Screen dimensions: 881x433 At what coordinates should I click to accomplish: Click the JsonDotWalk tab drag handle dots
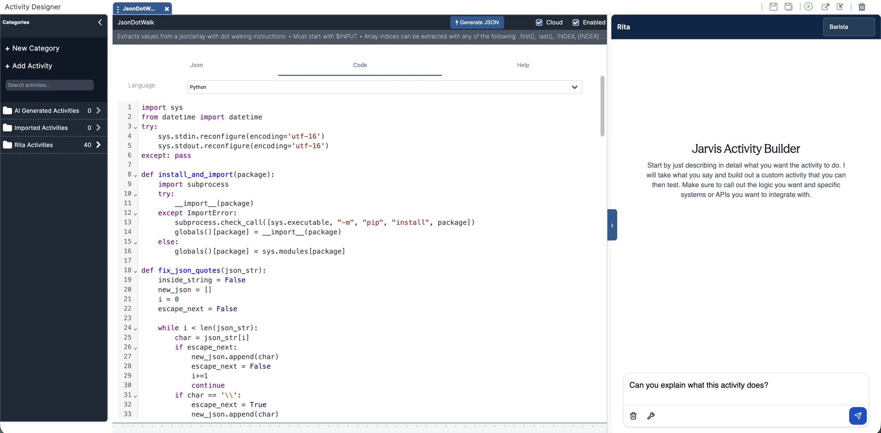pos(118,9)
